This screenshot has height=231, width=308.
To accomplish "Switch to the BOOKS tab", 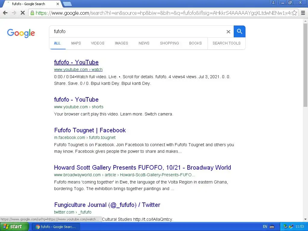I will pos(196,43).
